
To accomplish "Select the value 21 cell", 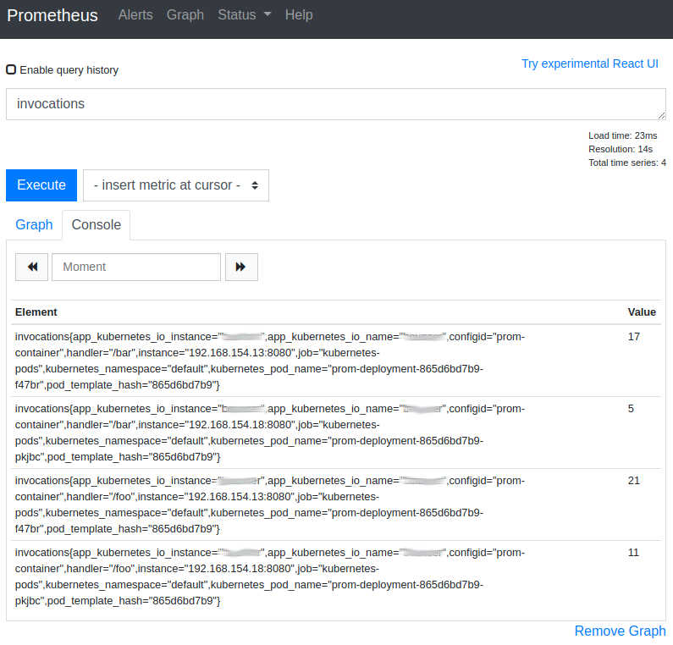I will pyautogui.click(x=633, y=481).
